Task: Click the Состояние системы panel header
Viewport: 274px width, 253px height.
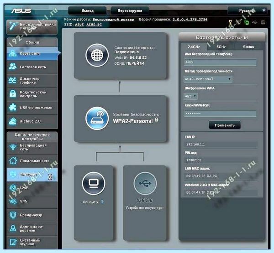Action: tap(222, 37)
